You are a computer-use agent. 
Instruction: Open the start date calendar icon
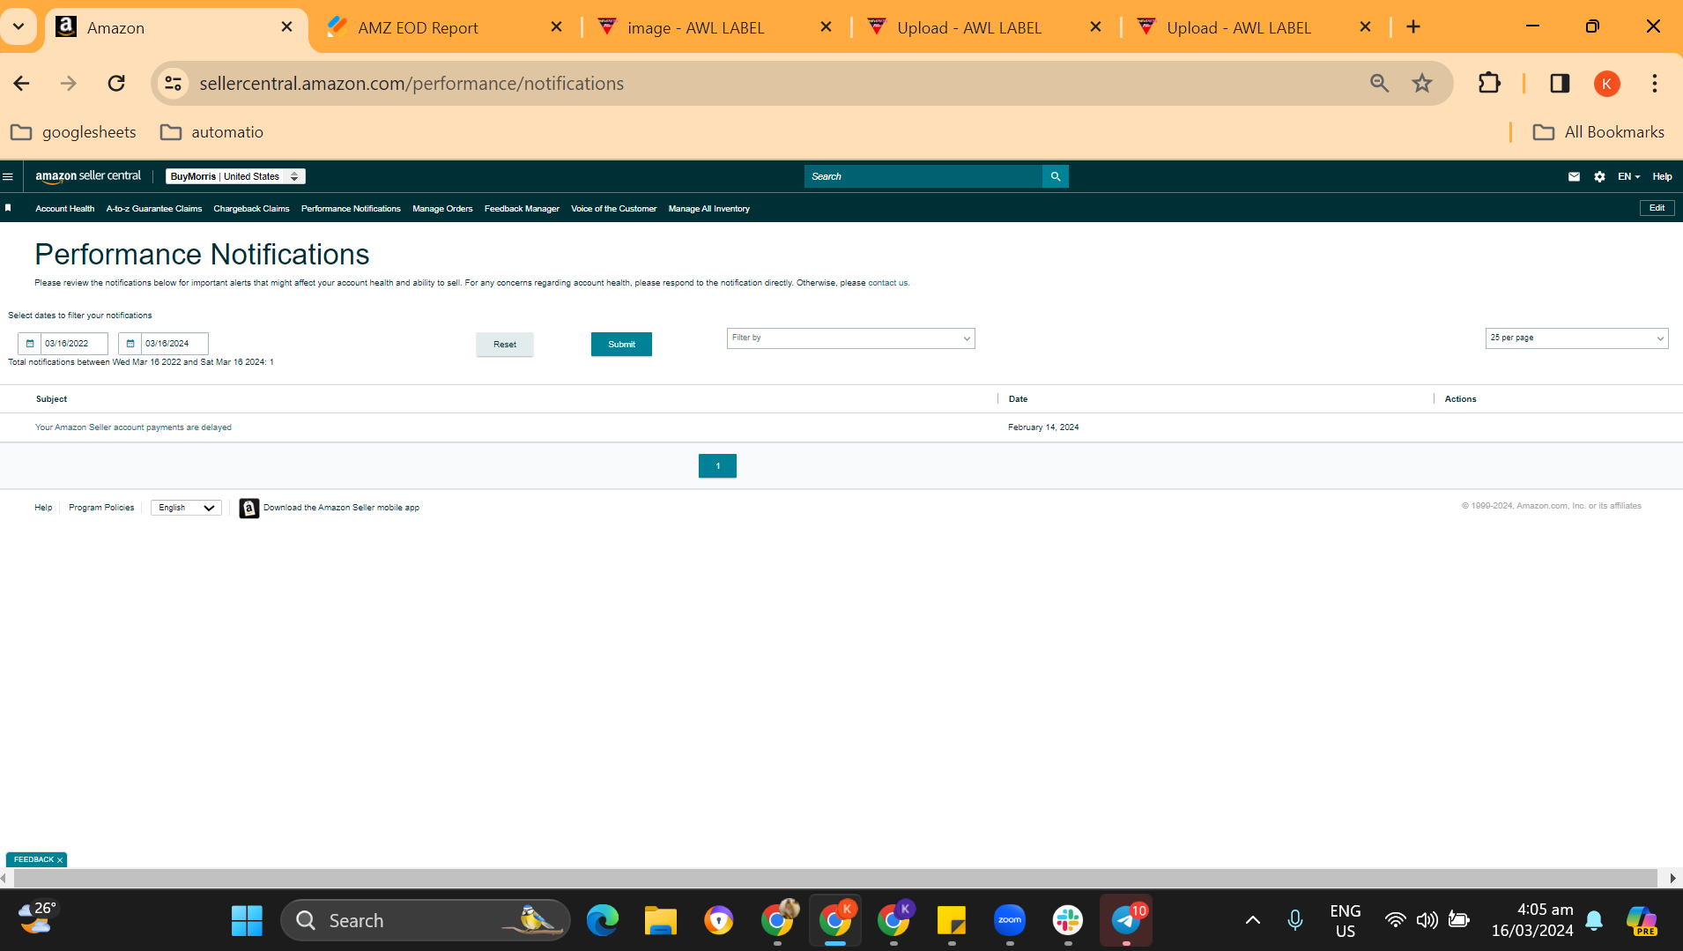tap(30, 344)
